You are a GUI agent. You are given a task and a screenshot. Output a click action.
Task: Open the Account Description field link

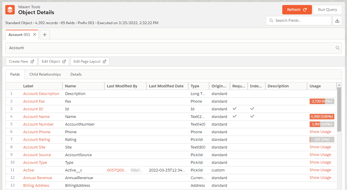[x=41, y=94]
